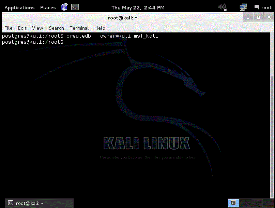Open the Edit menu
This screenshot has width=275, height=208.
pyautogui.click(x=22, y=28)
